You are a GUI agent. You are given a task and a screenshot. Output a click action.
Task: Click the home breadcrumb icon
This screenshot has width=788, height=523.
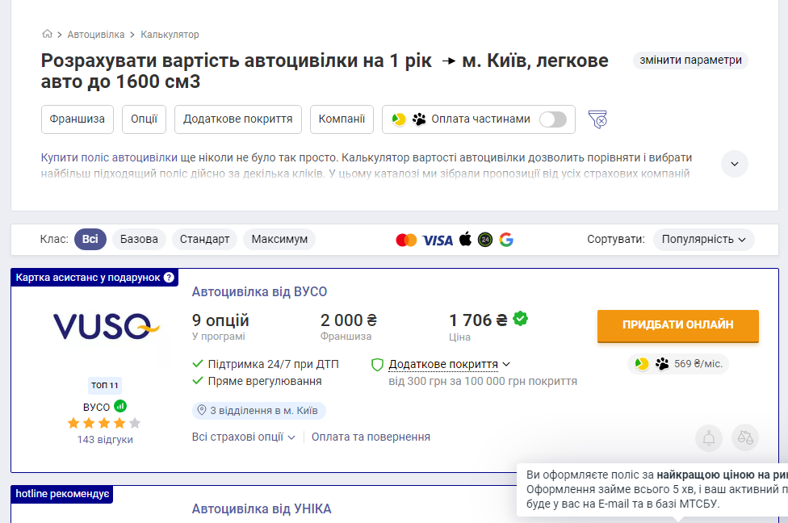click(47, 35)
